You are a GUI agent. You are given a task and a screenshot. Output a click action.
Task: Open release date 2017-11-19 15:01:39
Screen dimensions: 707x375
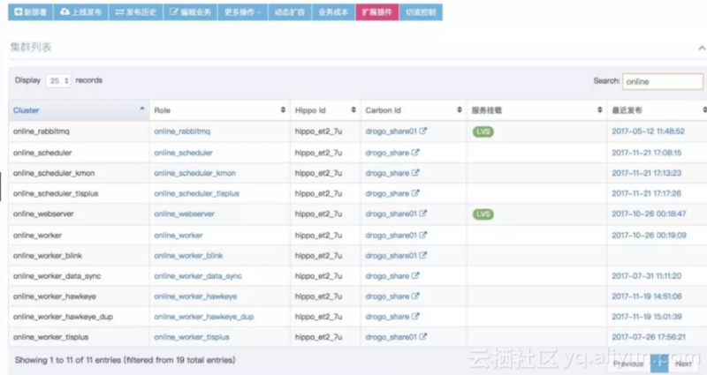point(647,317)
